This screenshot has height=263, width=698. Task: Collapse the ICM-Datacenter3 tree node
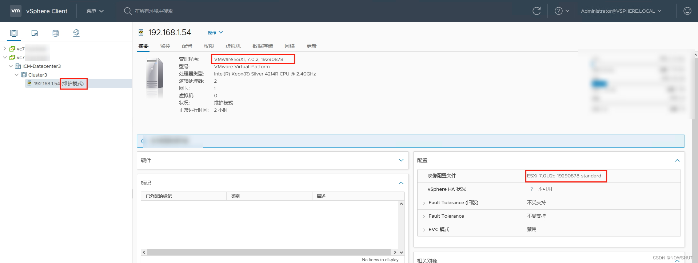click(x=11, y=66)
